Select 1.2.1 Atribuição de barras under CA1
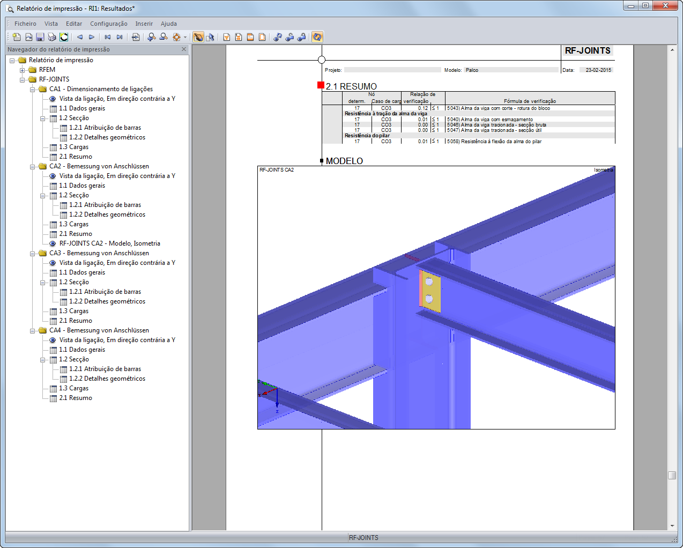This screenshot has width=683, height=548. (x=105, y=128)
